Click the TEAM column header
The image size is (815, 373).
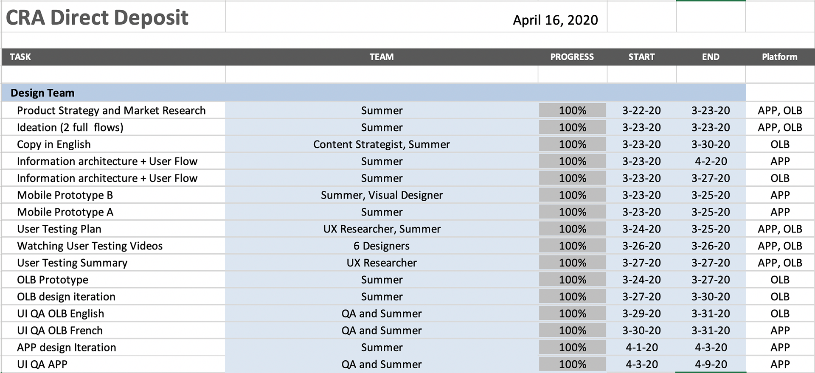click(x=381, y=57)
